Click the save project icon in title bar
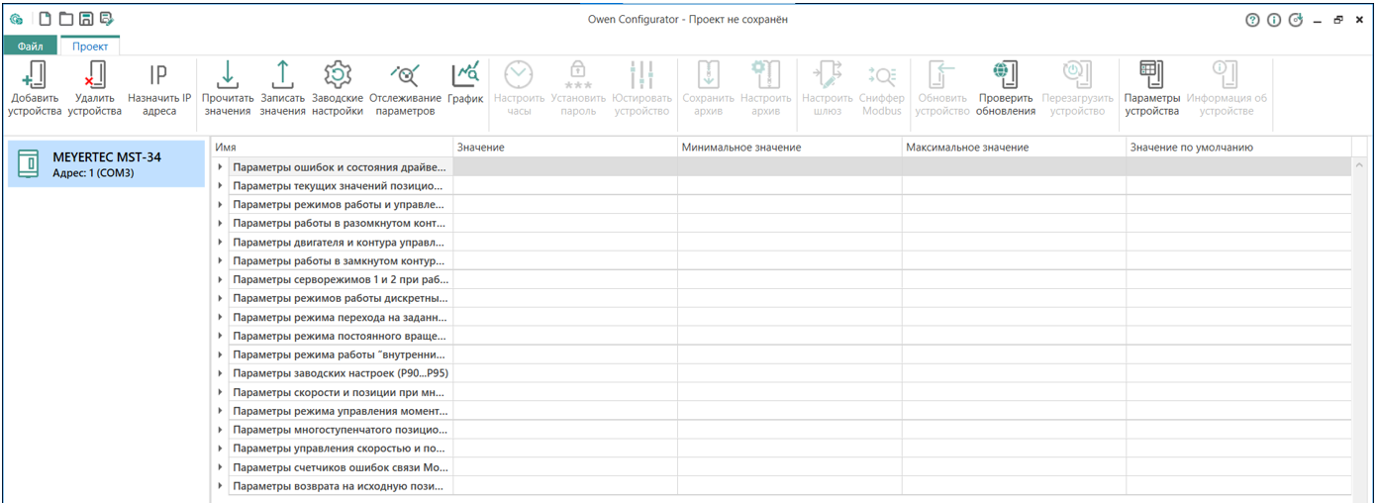The height and width of the screenshot is (503, 1377). (86, 19)
